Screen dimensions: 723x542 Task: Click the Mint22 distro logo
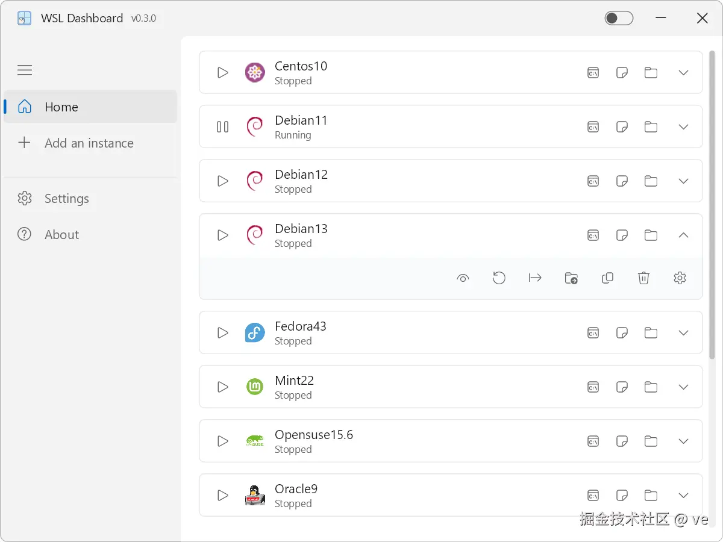click(x=255, y=387)
